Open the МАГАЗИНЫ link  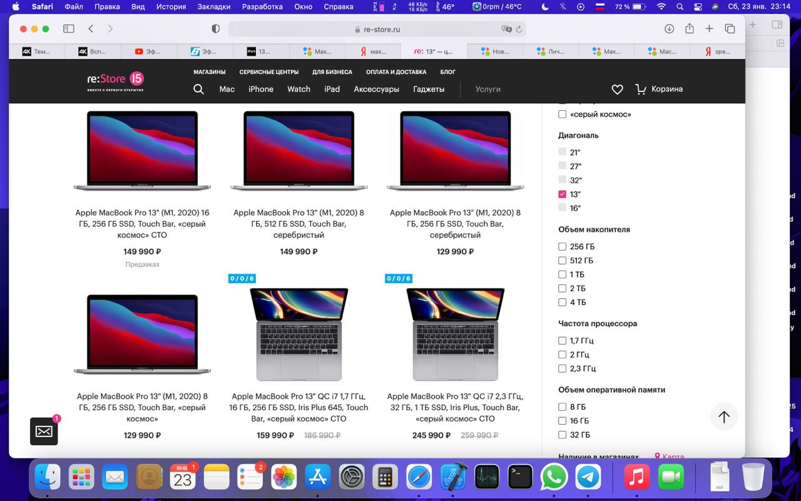coord(210,72)
